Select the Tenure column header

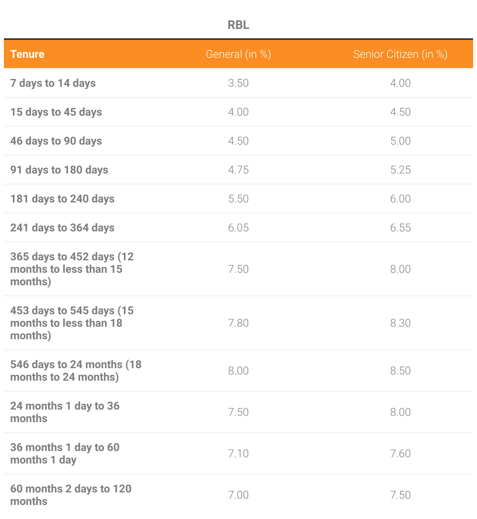(27, 54)
